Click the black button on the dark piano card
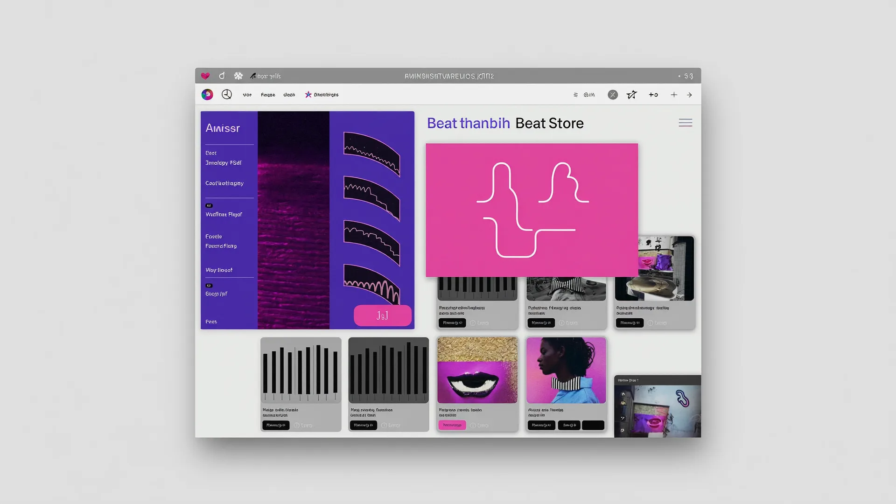The height and width of the screenshot is (504, 896). coord(364,425)
